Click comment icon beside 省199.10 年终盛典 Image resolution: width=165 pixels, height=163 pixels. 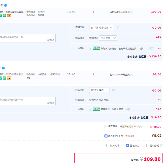click(132, 12)
